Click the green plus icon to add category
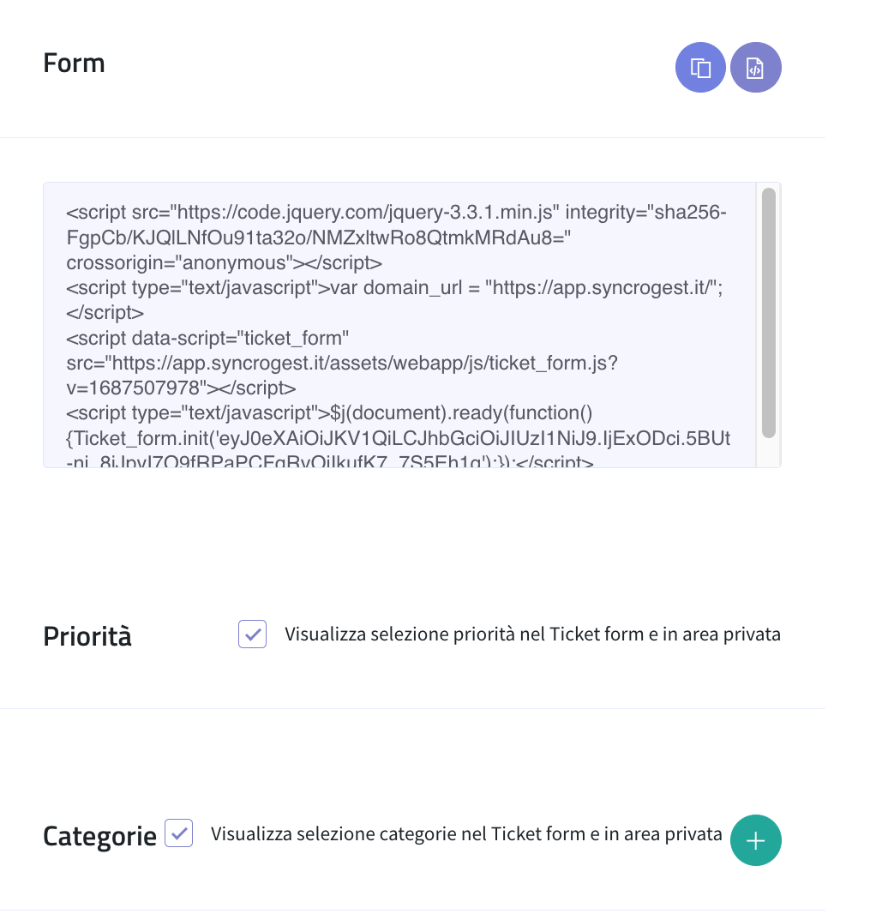This screenshot has height=914, width=876. pyautogui.click(x=755, y=840)
